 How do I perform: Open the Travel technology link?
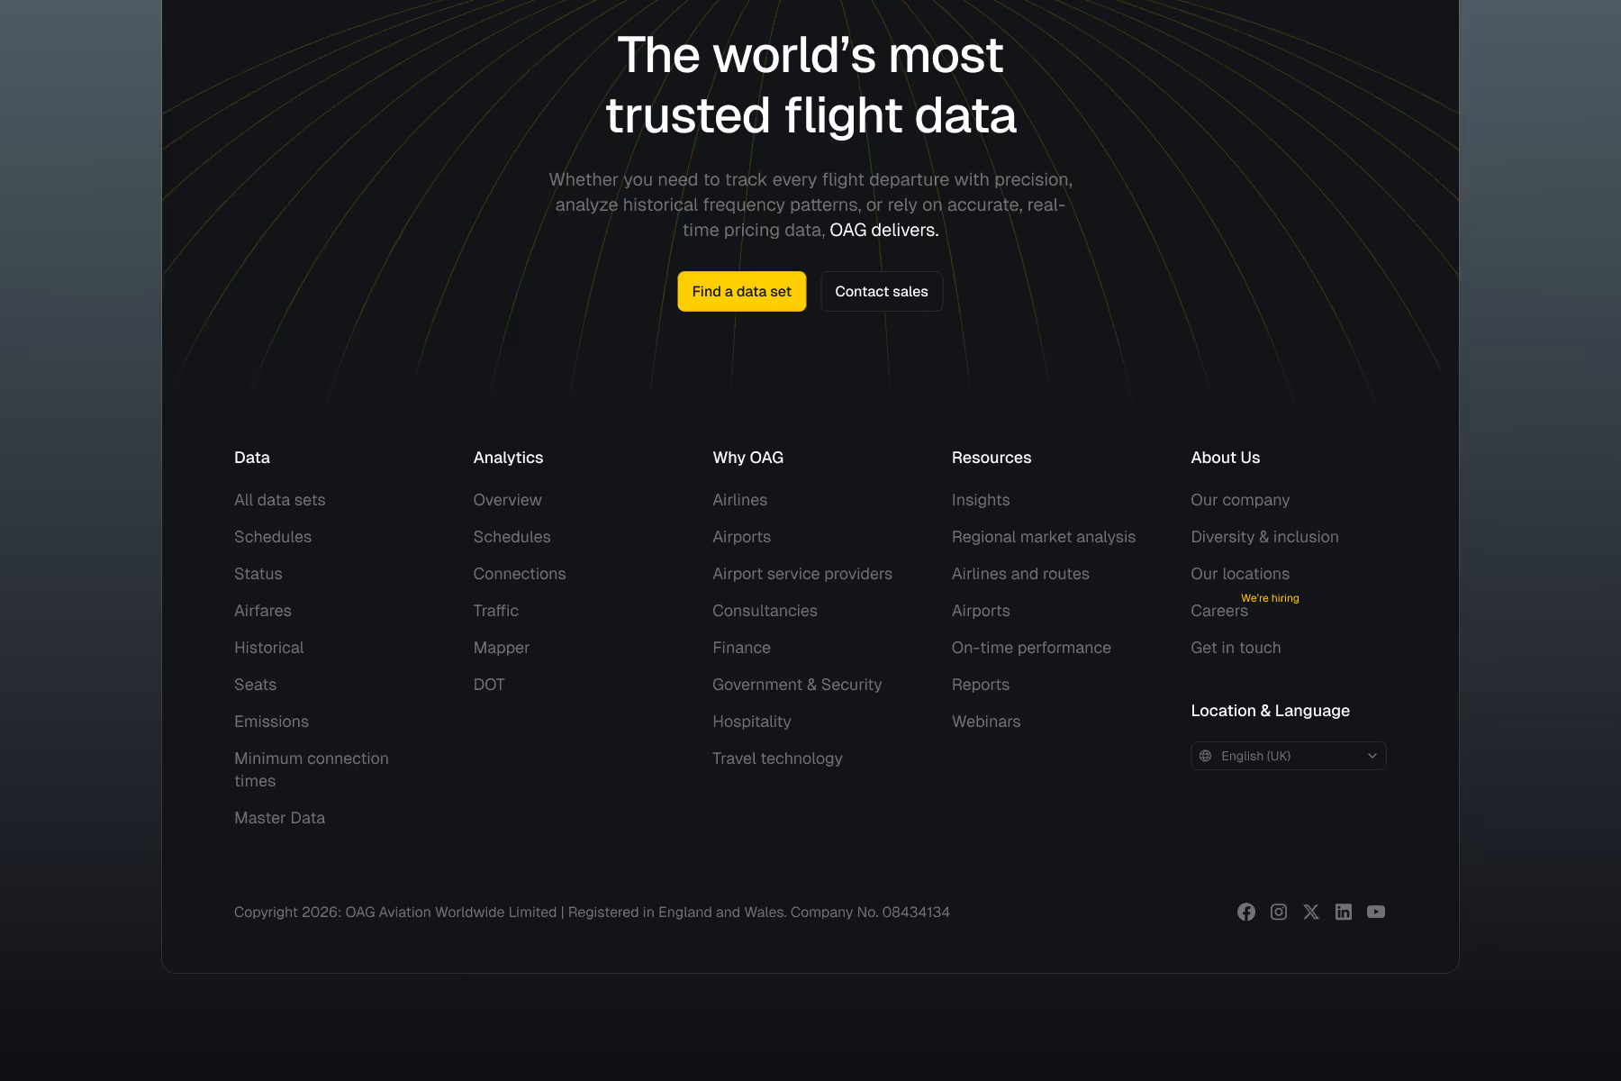(x=778, y=759)
